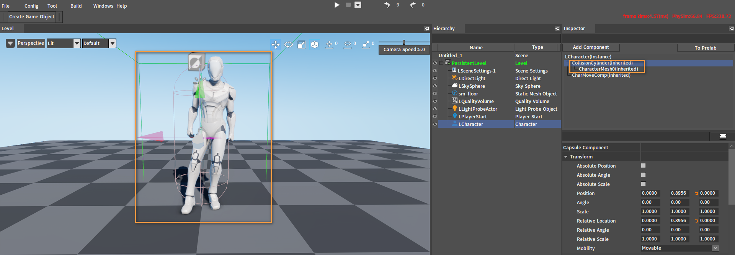Open the Help menu
Screen dimensions: 735x255
(x=122, y=6)
